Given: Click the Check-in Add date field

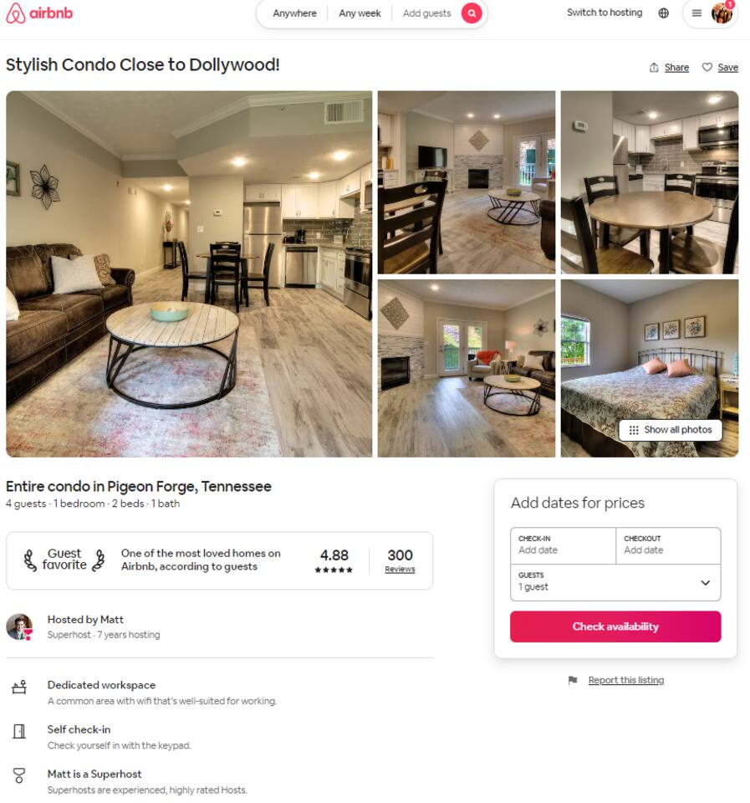Looking at the screenshot, I should click(564, 546).
